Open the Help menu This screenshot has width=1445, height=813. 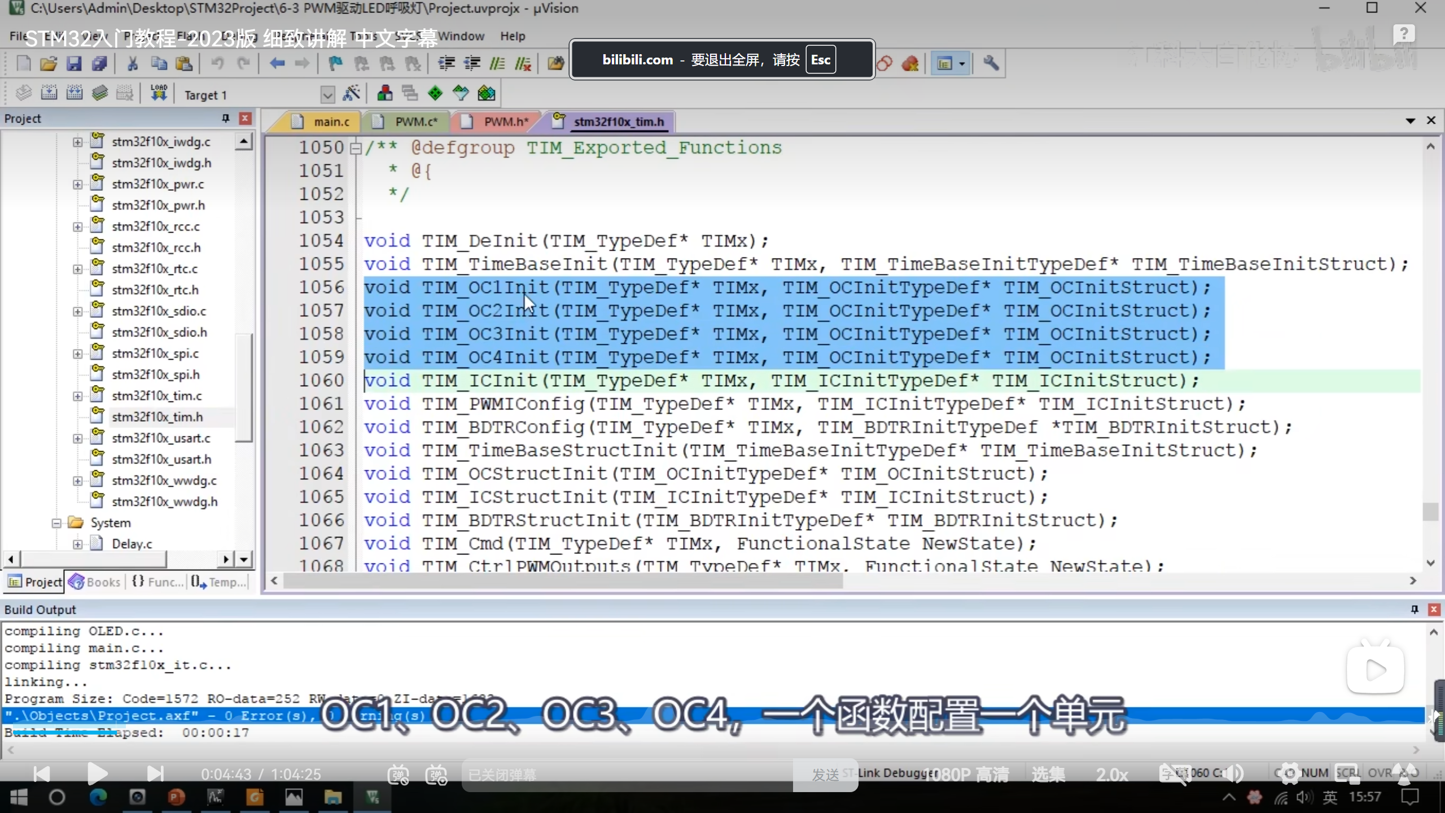(512, 36)
